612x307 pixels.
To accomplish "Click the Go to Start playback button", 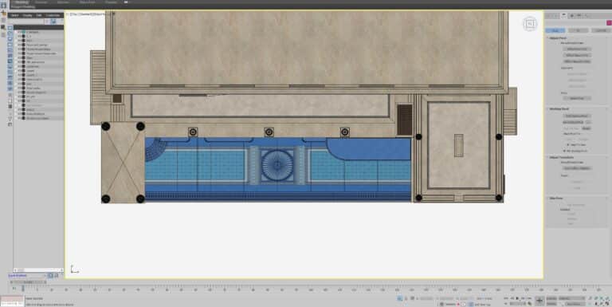I will click(506, 298).
